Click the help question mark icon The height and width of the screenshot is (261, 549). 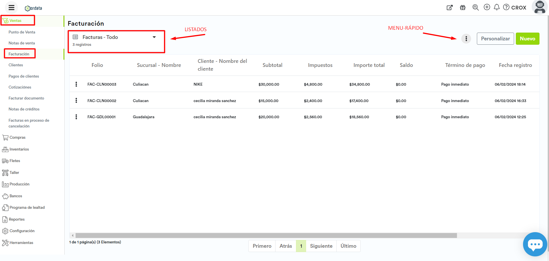[506, 7]
